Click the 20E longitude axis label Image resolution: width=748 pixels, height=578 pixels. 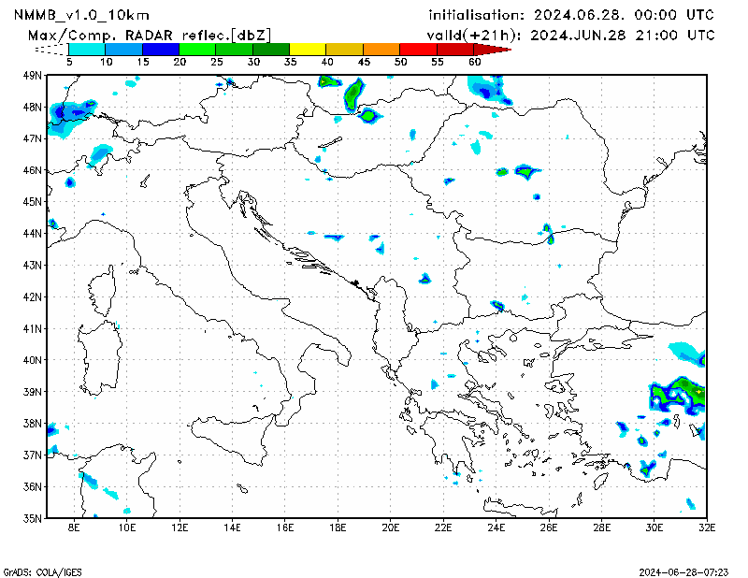coord(391,528)
